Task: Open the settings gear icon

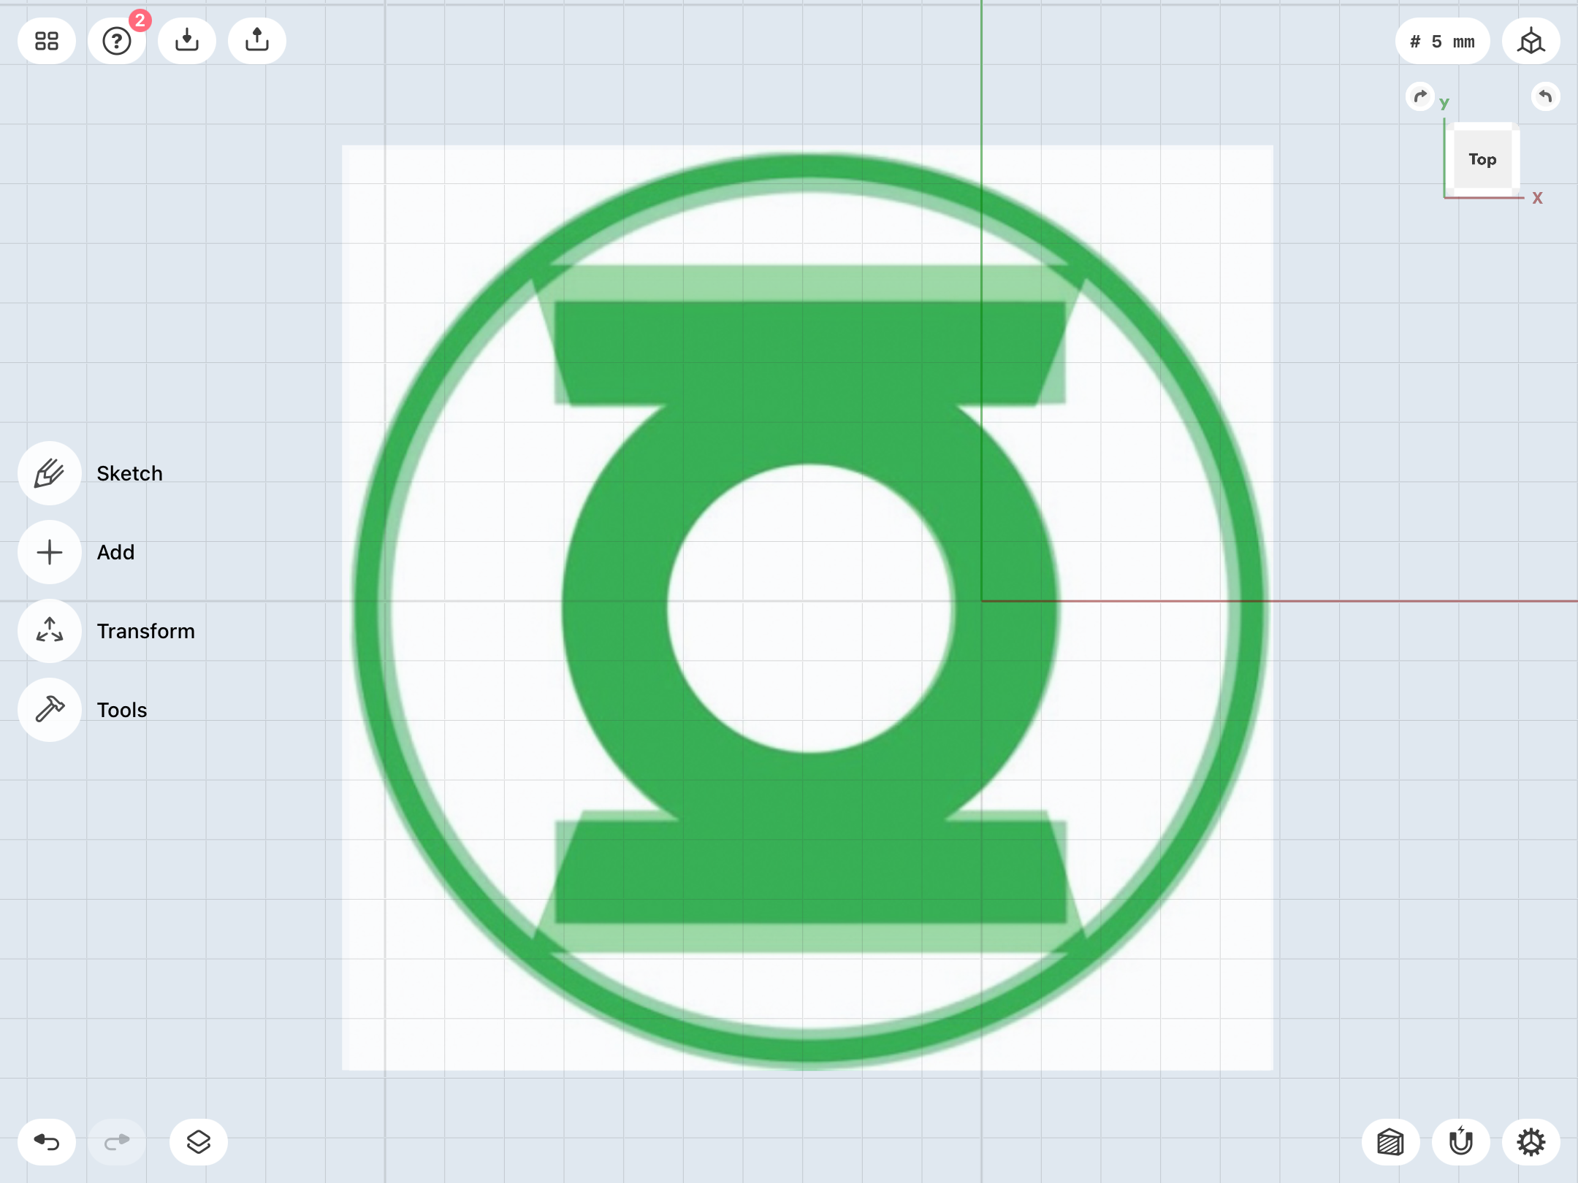Action: coord(1531,1142)
